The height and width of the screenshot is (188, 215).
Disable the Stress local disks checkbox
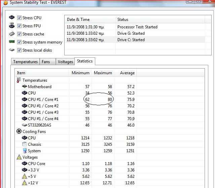pos(19,50)
